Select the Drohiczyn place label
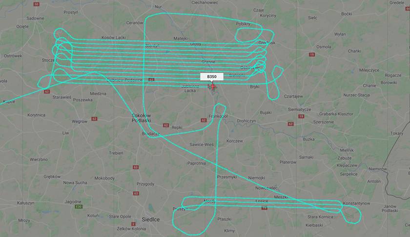This screenshot has width=410, height=237. [x=246, y=121]
